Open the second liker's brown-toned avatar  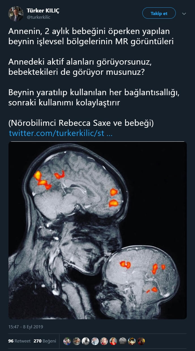[x=76, y=341]
